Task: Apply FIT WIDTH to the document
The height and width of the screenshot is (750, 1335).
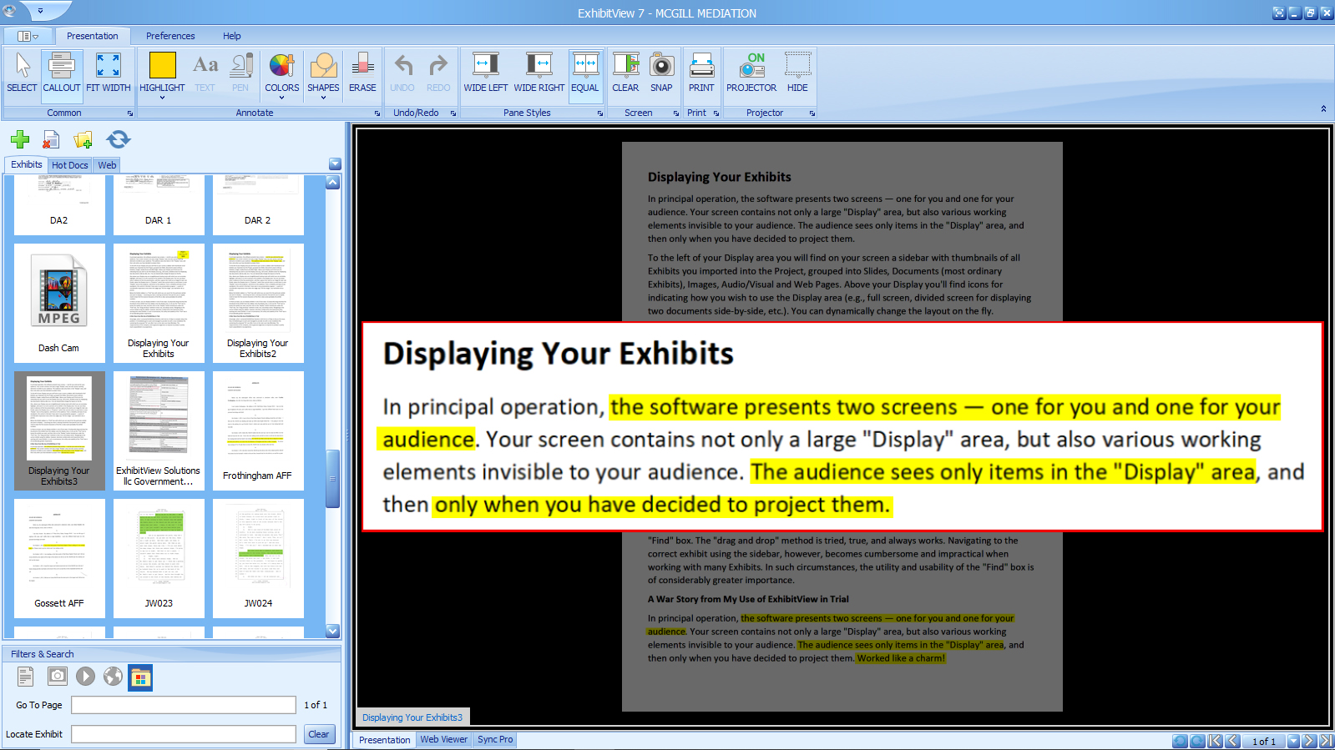Action: pyautogui.click(x=109, y=73)
